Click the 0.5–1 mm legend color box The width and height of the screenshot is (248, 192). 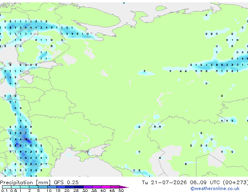[x=16, y=187]
